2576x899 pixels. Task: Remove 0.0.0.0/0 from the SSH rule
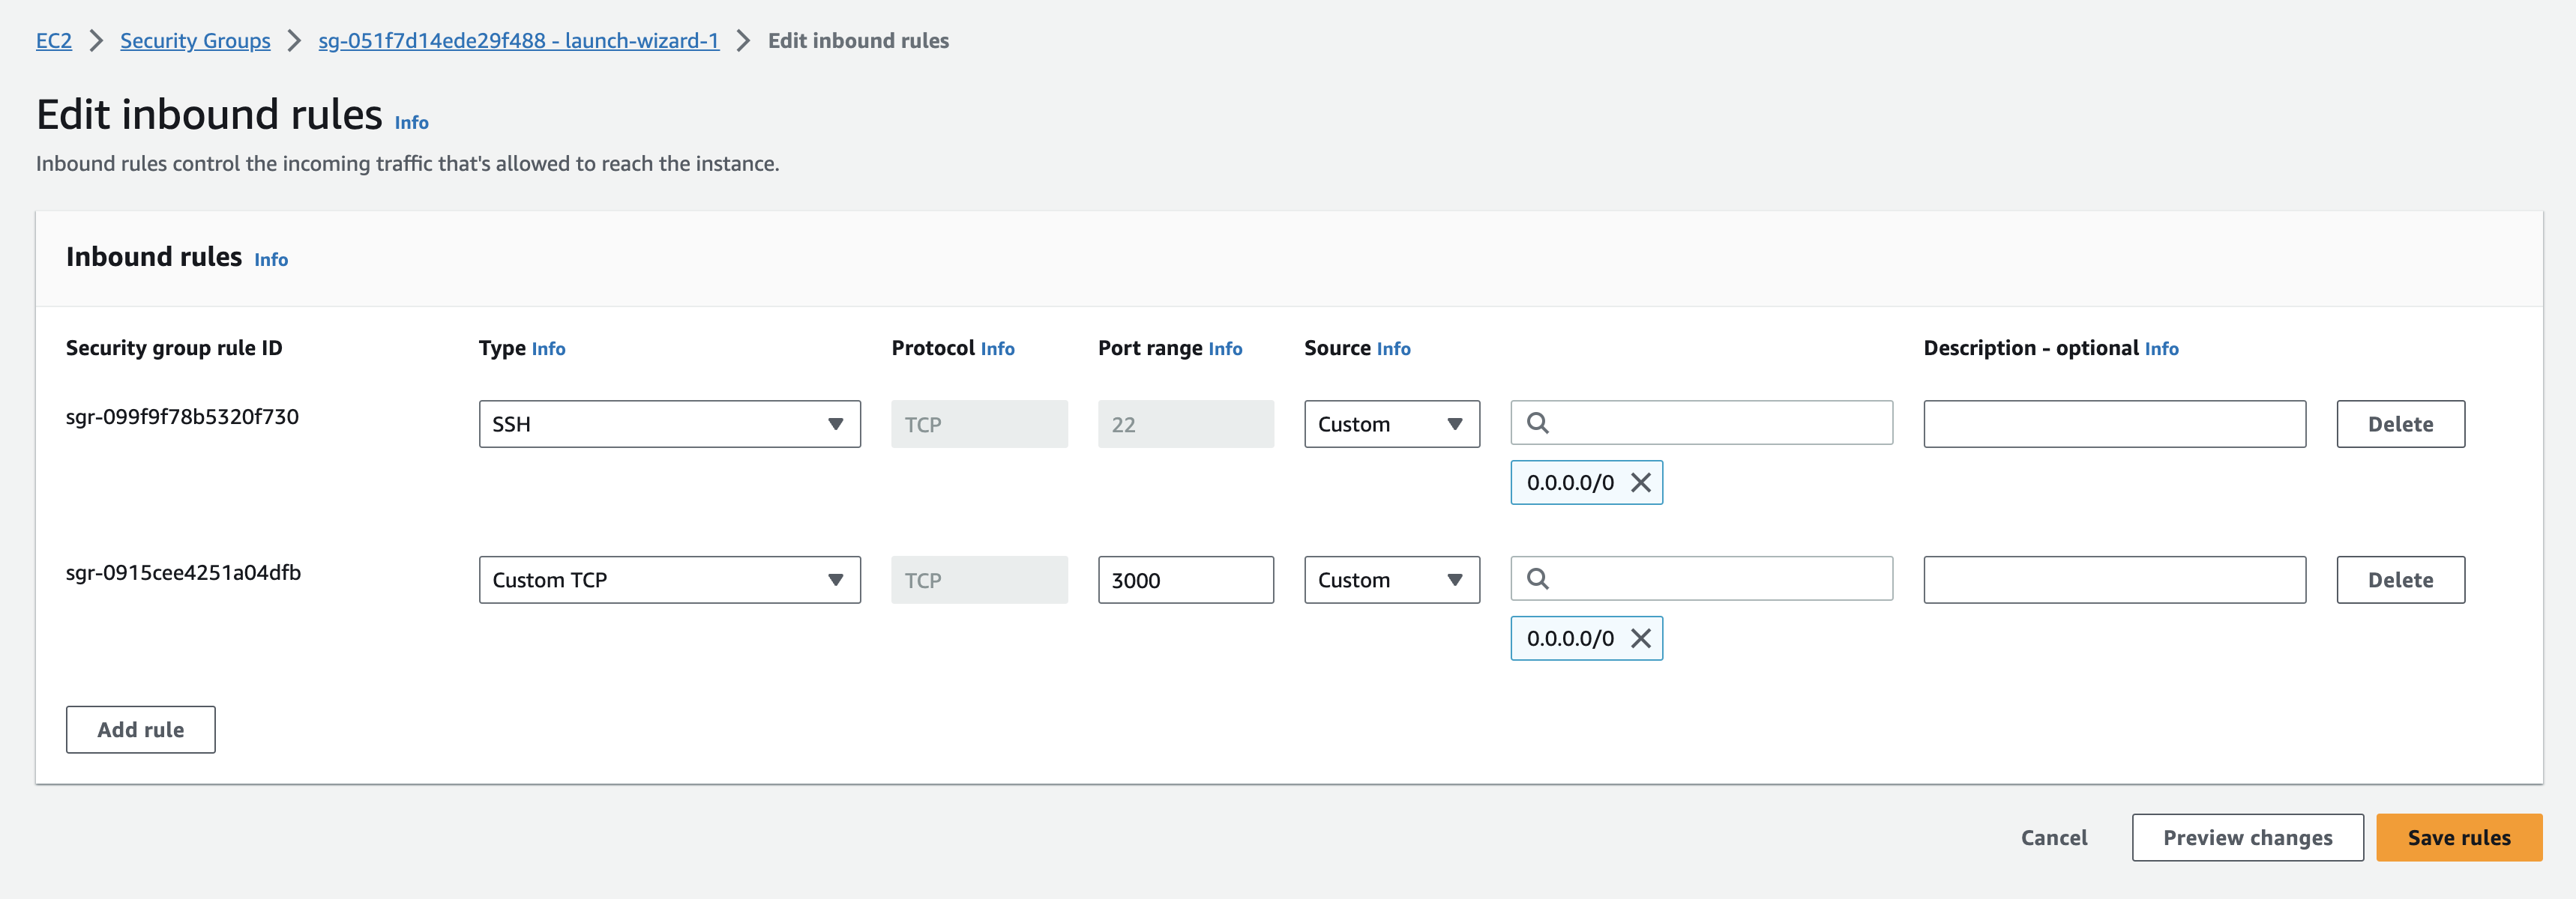(x=1640, y=482)
